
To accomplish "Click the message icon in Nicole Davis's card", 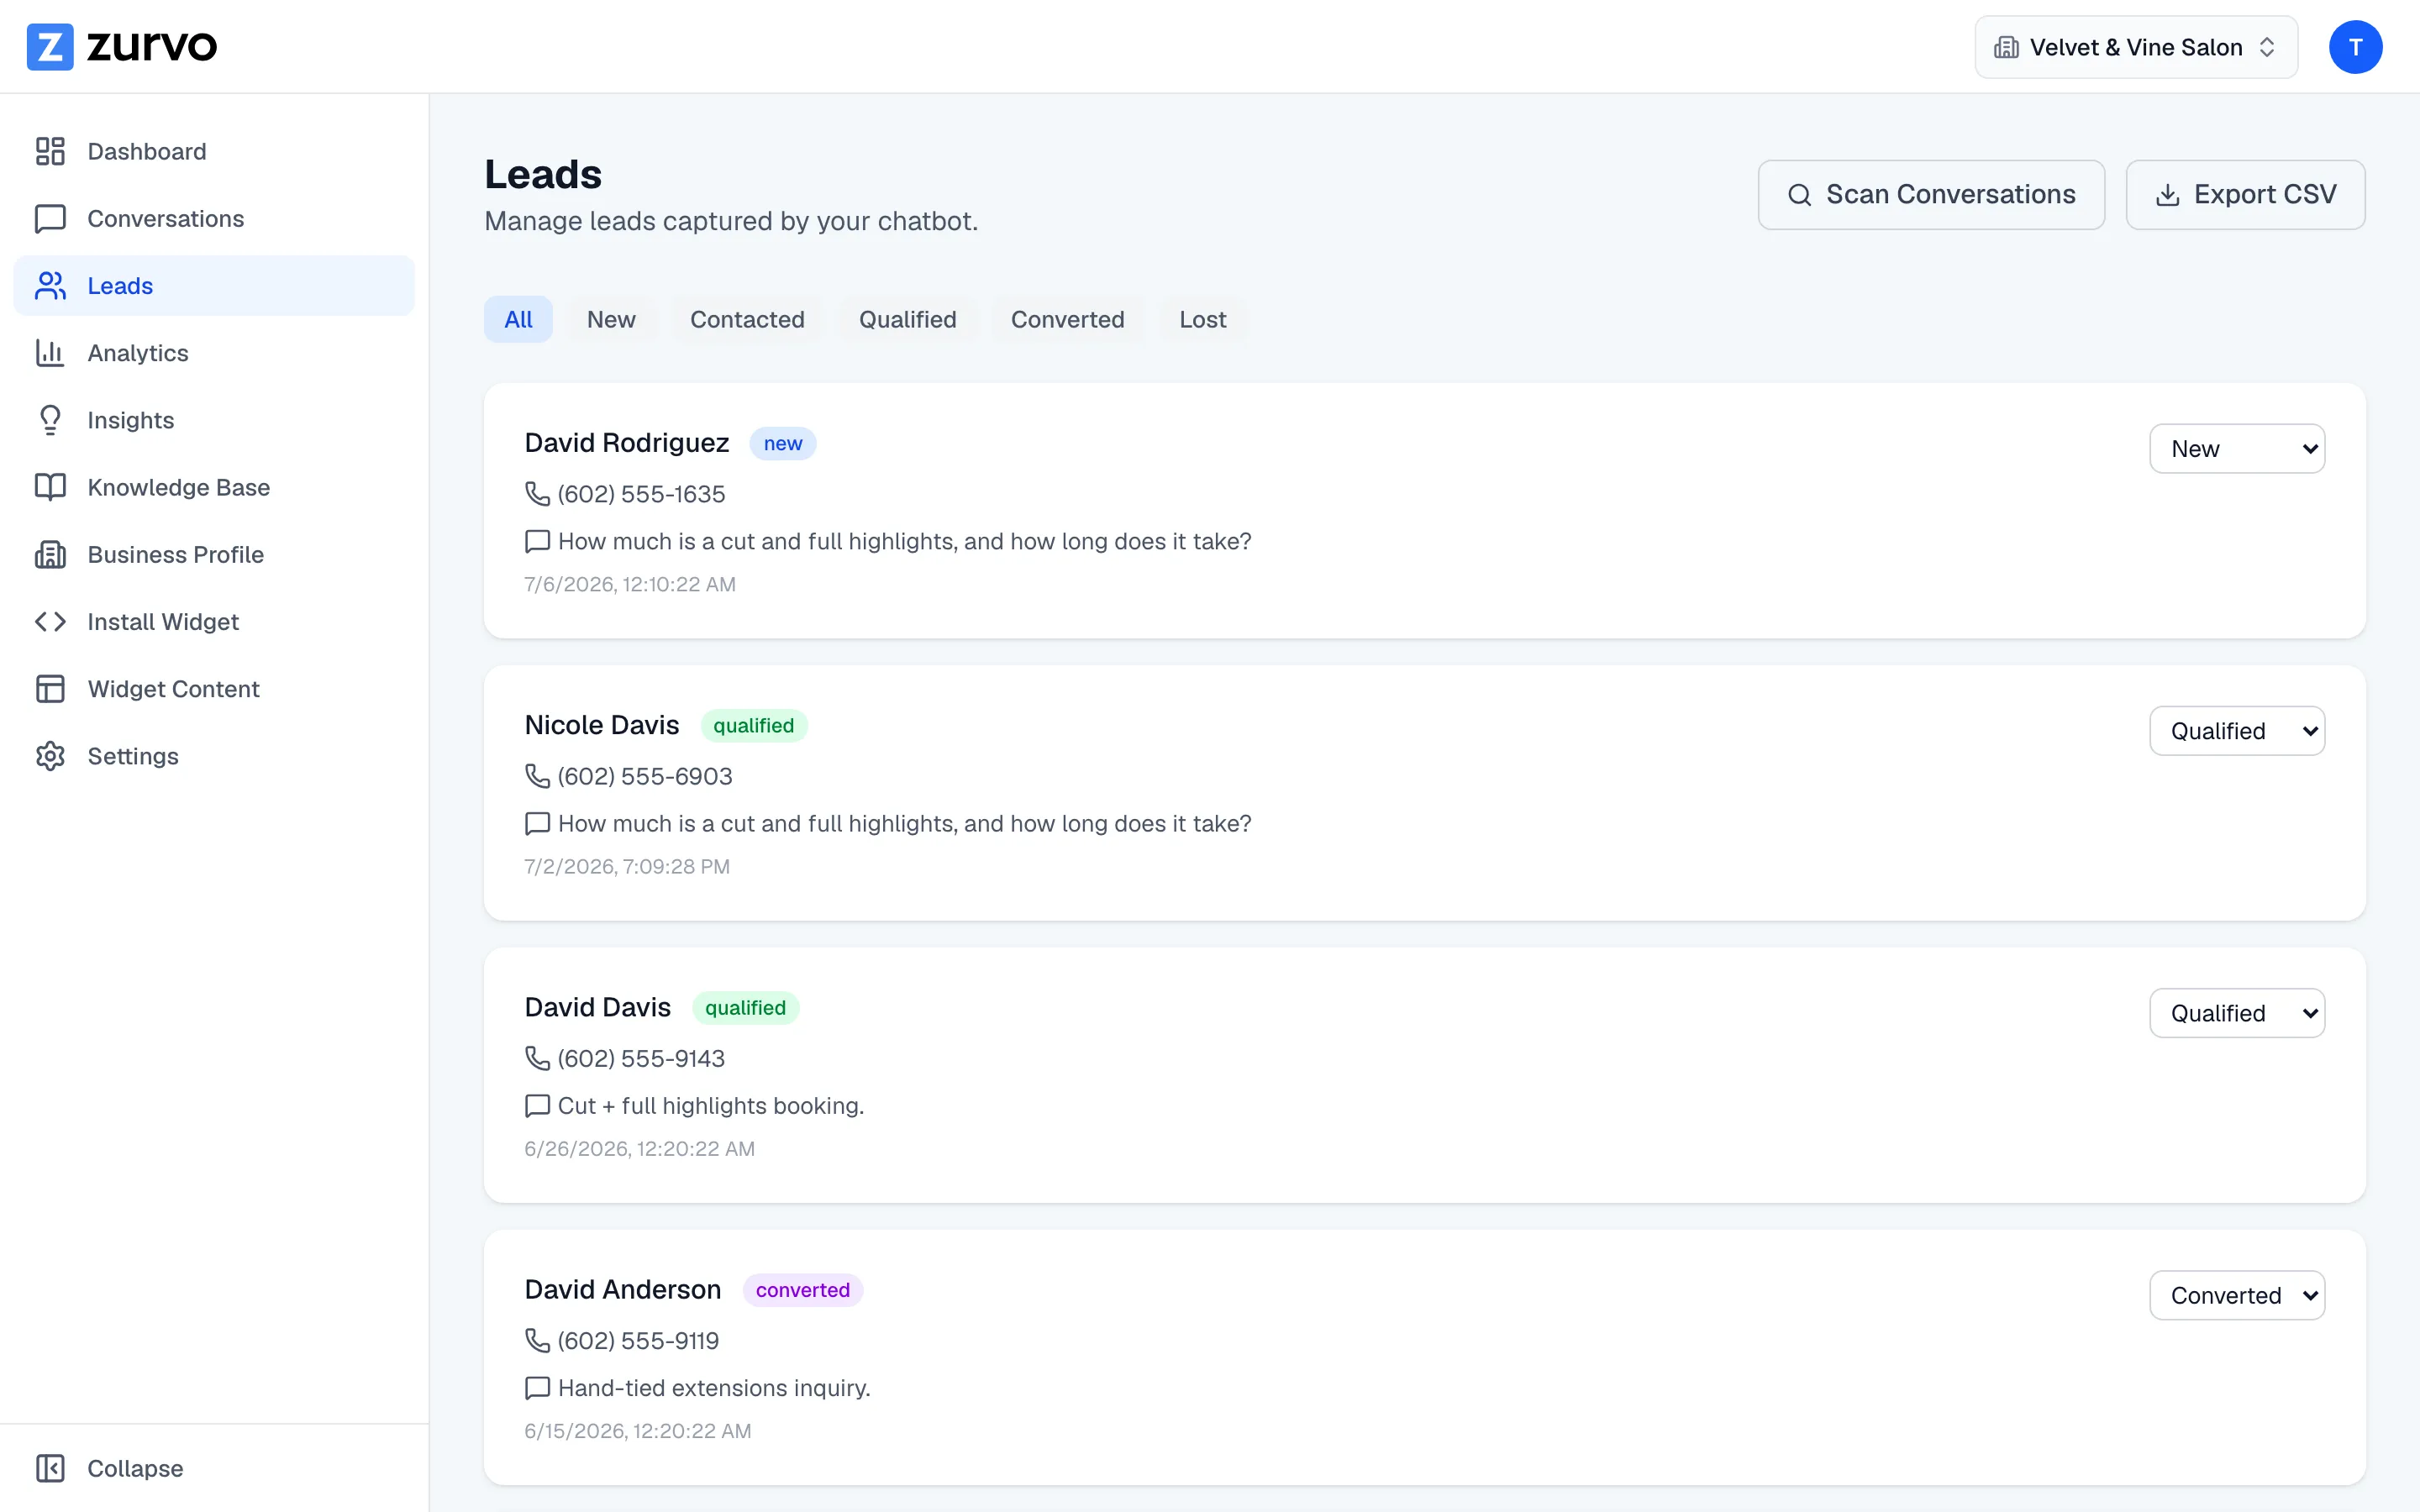I will pos(538,824).
